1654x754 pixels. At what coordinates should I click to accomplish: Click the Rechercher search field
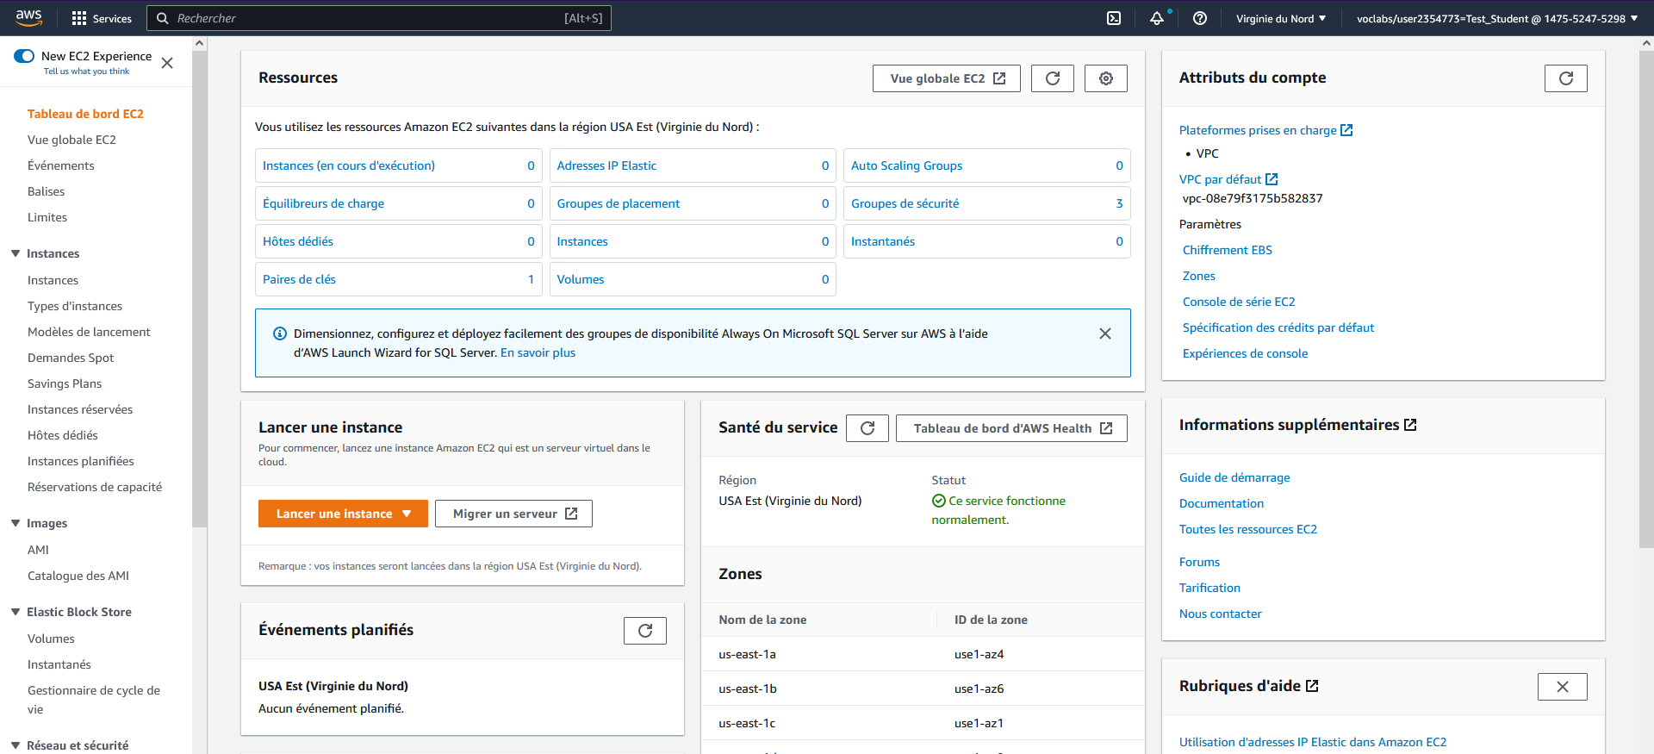(x=379, y=18)
